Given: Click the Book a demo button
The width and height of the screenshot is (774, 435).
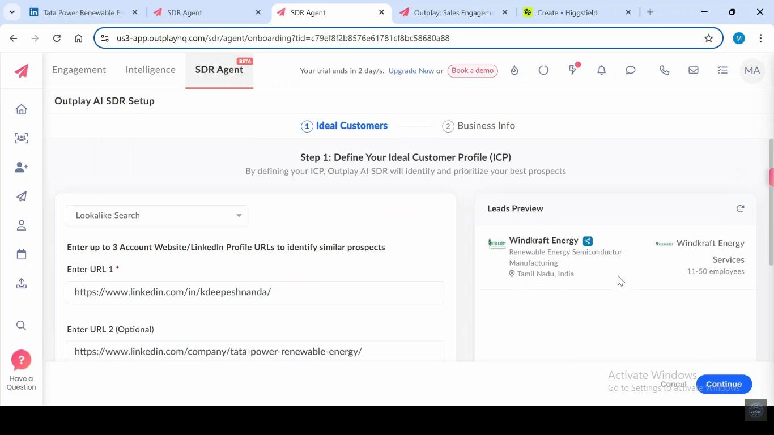Looking at the screenshot, I should click(473, 71).
